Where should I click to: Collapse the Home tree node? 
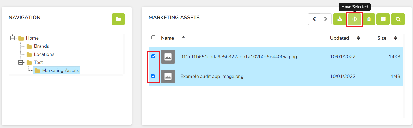pos(12,38)
